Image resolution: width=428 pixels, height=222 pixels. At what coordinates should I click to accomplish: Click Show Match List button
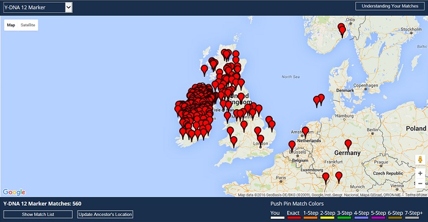click(x=38, y=214)
